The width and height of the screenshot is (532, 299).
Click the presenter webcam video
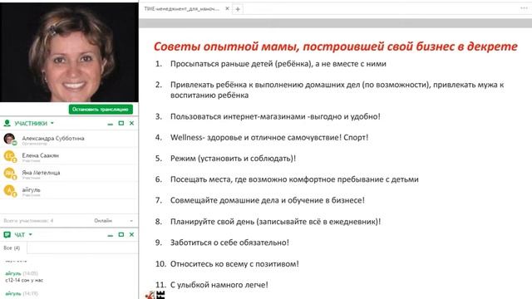(69, 51)
